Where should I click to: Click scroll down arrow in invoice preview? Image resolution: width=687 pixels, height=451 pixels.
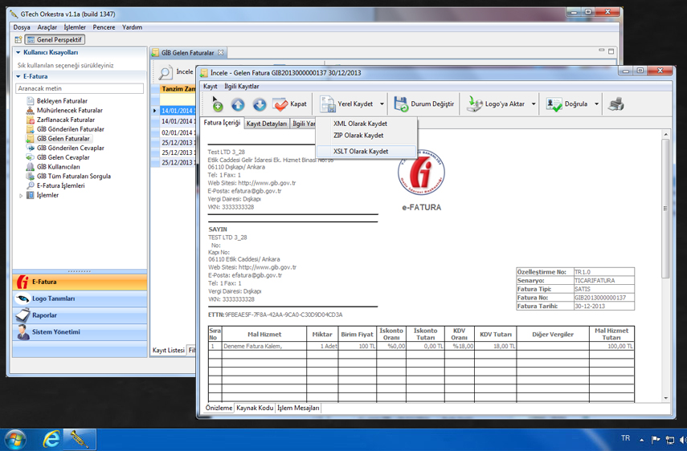666,398
